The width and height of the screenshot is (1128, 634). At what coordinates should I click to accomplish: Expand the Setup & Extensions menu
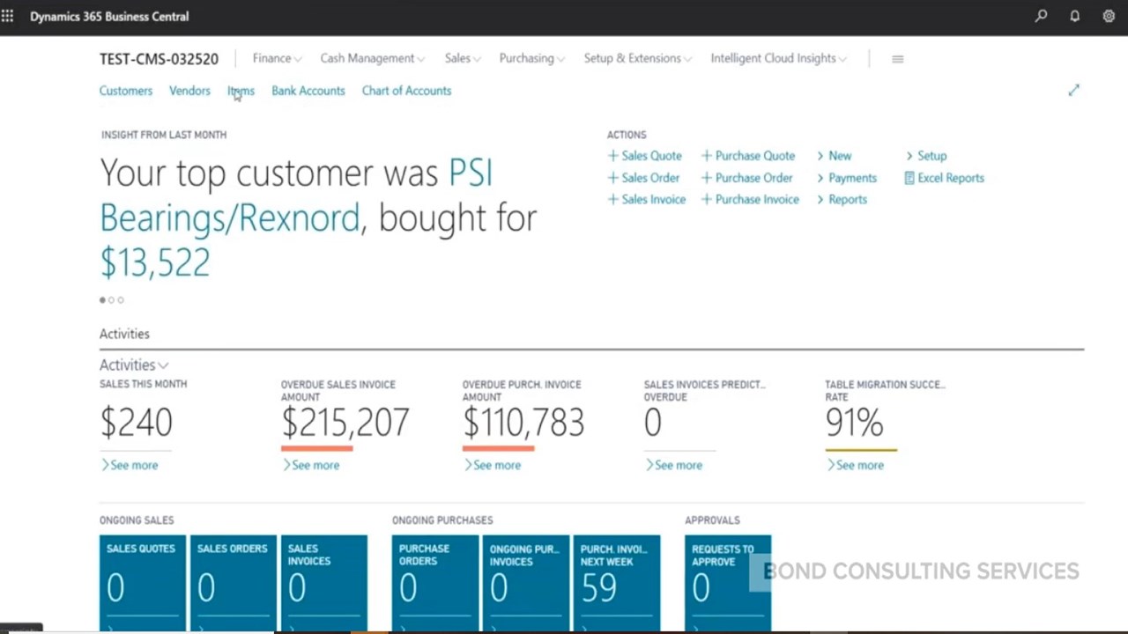click(637, 58)
